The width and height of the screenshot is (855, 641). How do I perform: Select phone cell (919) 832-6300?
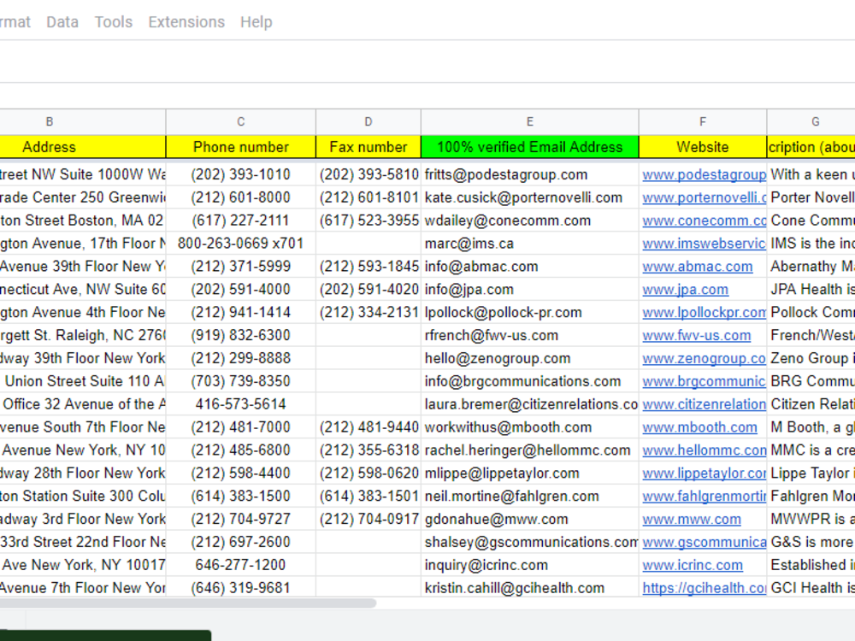(x=241, y=335)
